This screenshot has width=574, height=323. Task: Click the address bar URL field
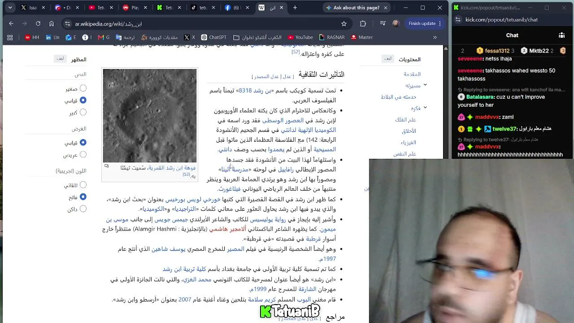click(x=202, y=24)
